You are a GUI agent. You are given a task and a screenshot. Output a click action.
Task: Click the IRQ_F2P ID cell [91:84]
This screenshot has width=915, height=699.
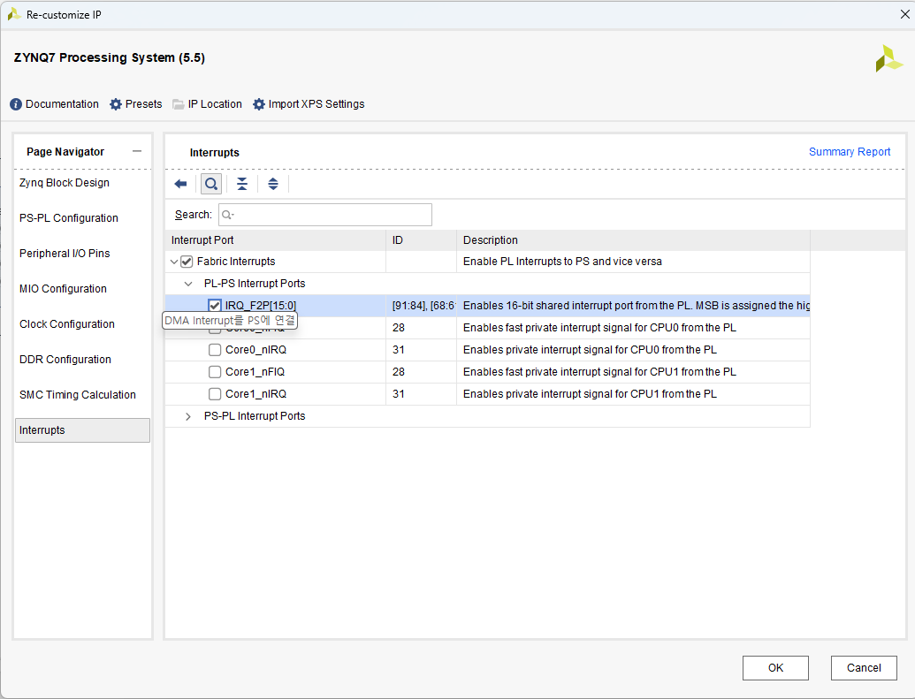tap(421, 306)
